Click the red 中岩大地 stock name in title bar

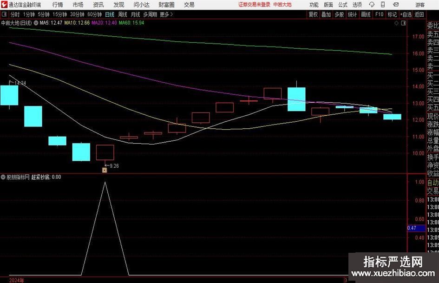pos(282,5)
